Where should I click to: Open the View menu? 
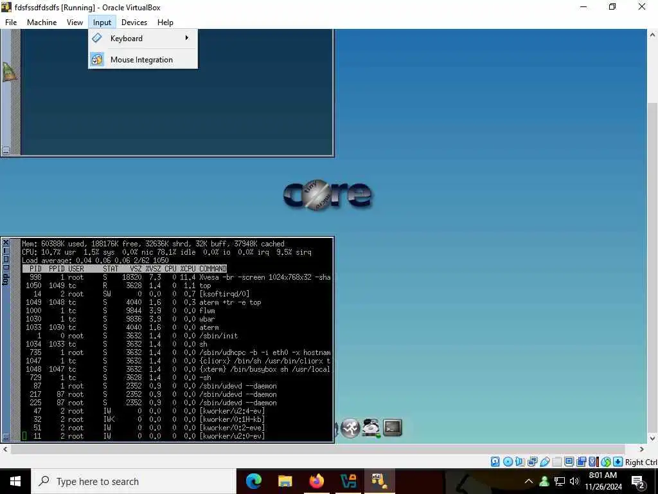click(x=75, y=23)
